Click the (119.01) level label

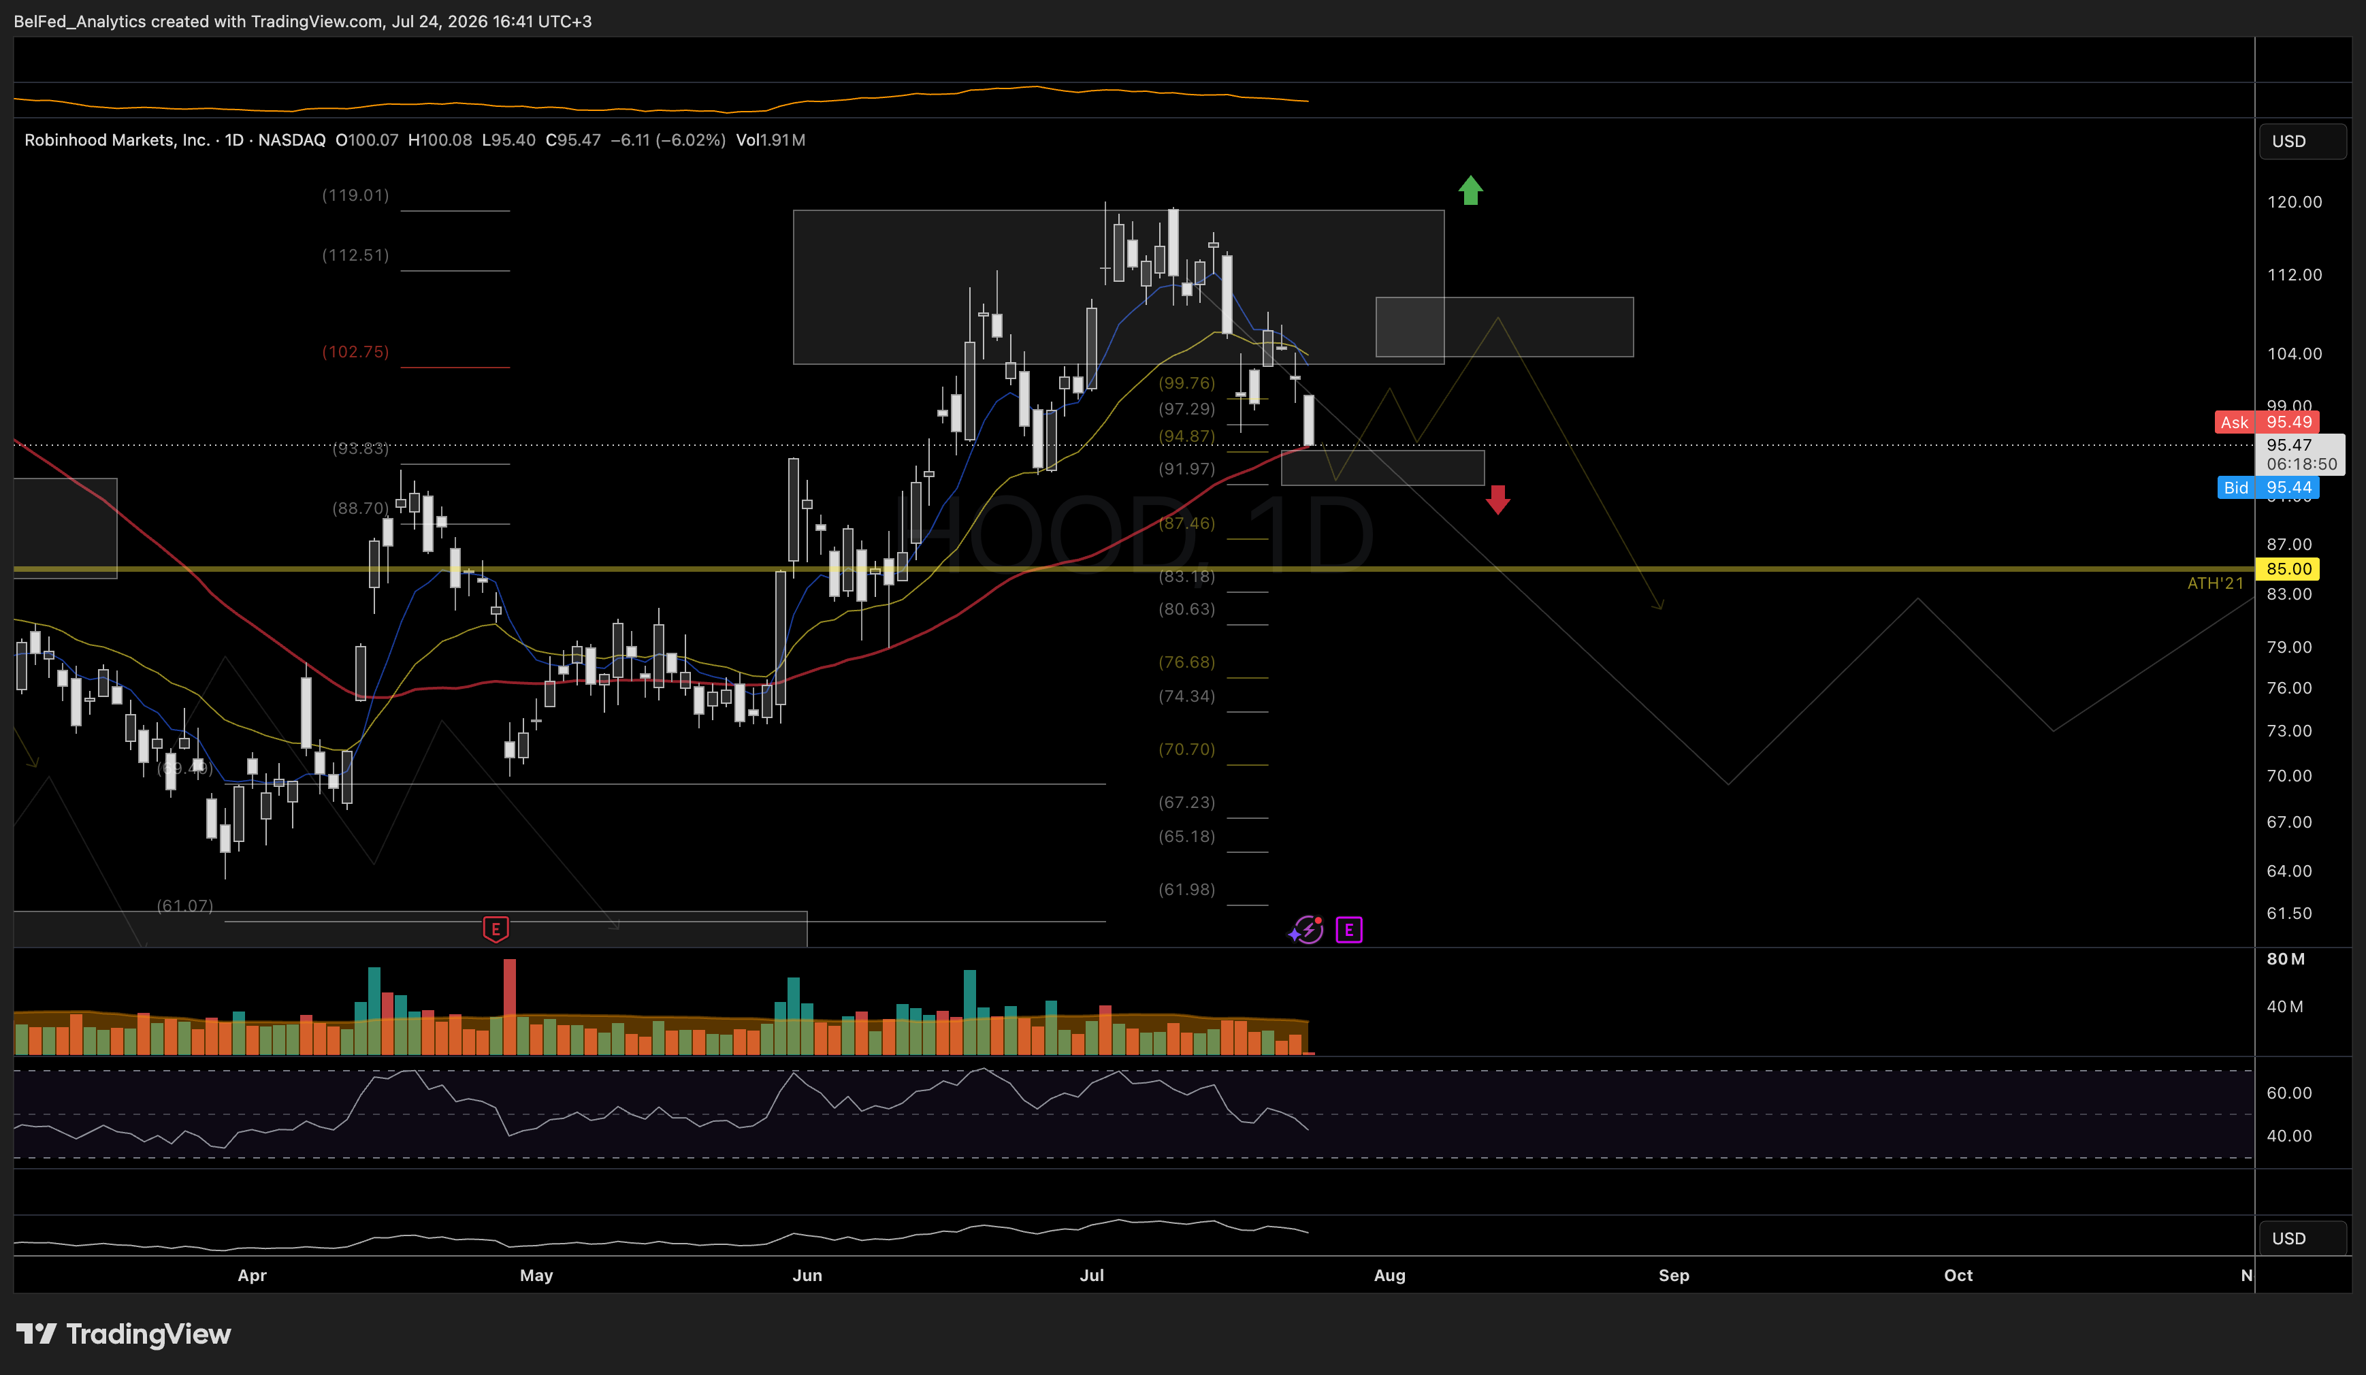(x=355, y=195)
